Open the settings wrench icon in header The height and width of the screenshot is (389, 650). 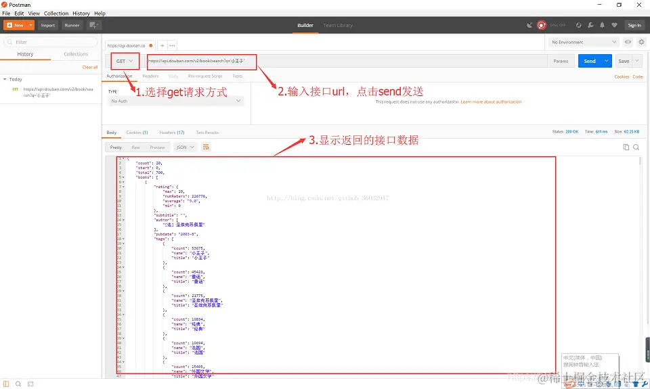tap(590, 25)
